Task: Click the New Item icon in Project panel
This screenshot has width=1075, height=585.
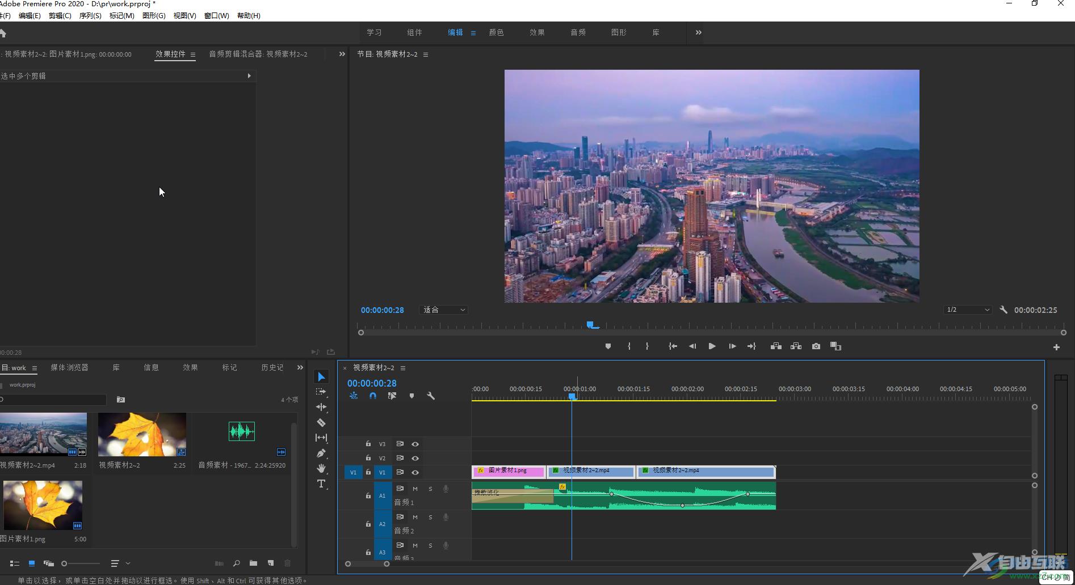Action: click(x=271, y=563)
